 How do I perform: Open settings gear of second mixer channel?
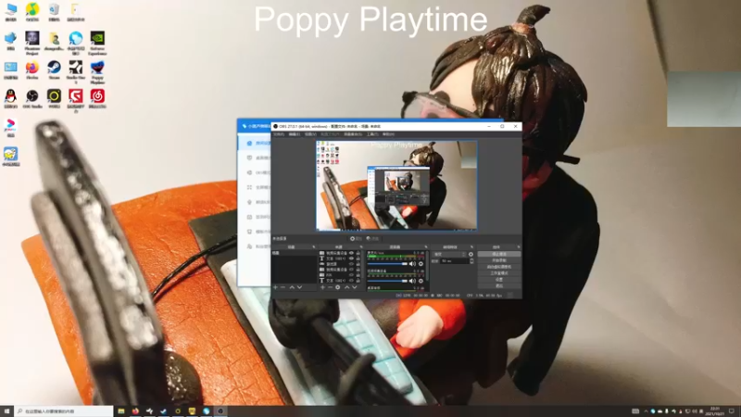pos(421,281)
